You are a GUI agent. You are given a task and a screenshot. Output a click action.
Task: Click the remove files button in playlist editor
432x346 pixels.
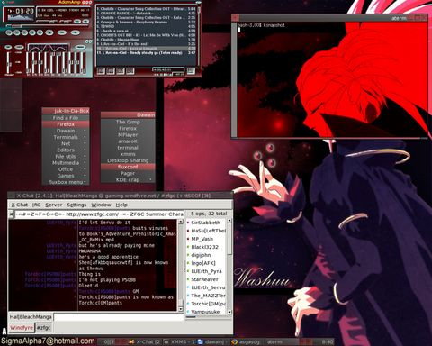(x=111, y=71)
